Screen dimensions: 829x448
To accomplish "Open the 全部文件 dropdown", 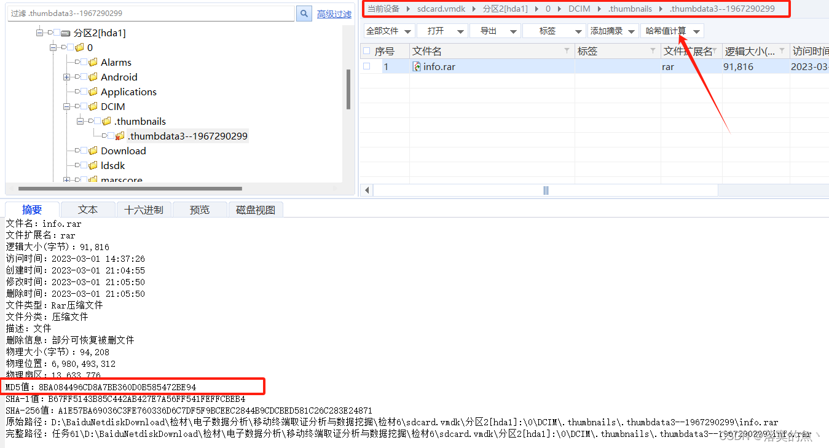I will [x=389, y=31].
